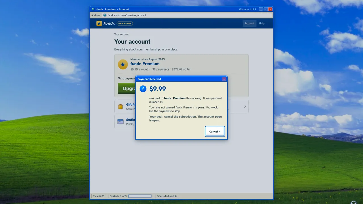Click the globe icon beside the address URL
The height and width of the screenshot is (204, 363).
105,15
